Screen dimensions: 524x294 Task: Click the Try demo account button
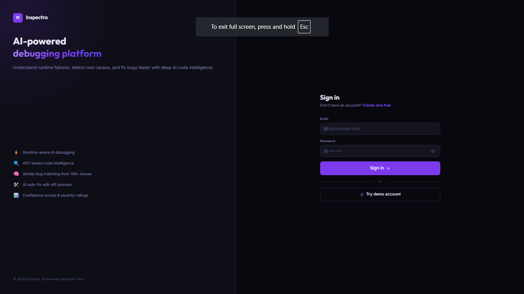tap(380, 194)
